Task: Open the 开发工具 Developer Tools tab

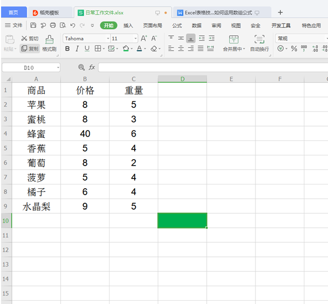Action: 281,26
